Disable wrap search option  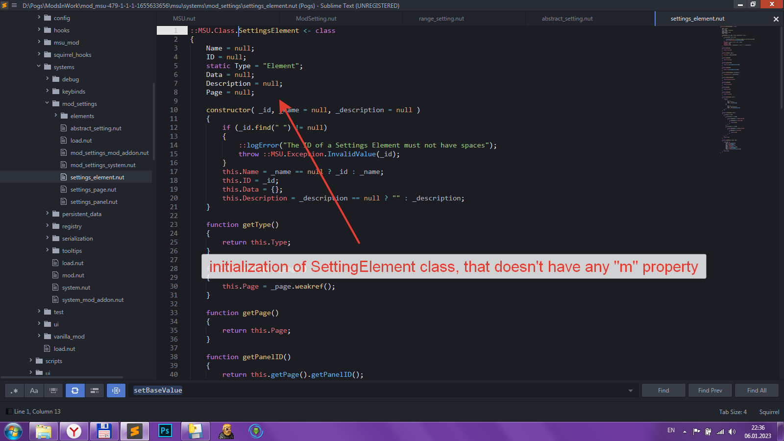click(x=75, y=391)
